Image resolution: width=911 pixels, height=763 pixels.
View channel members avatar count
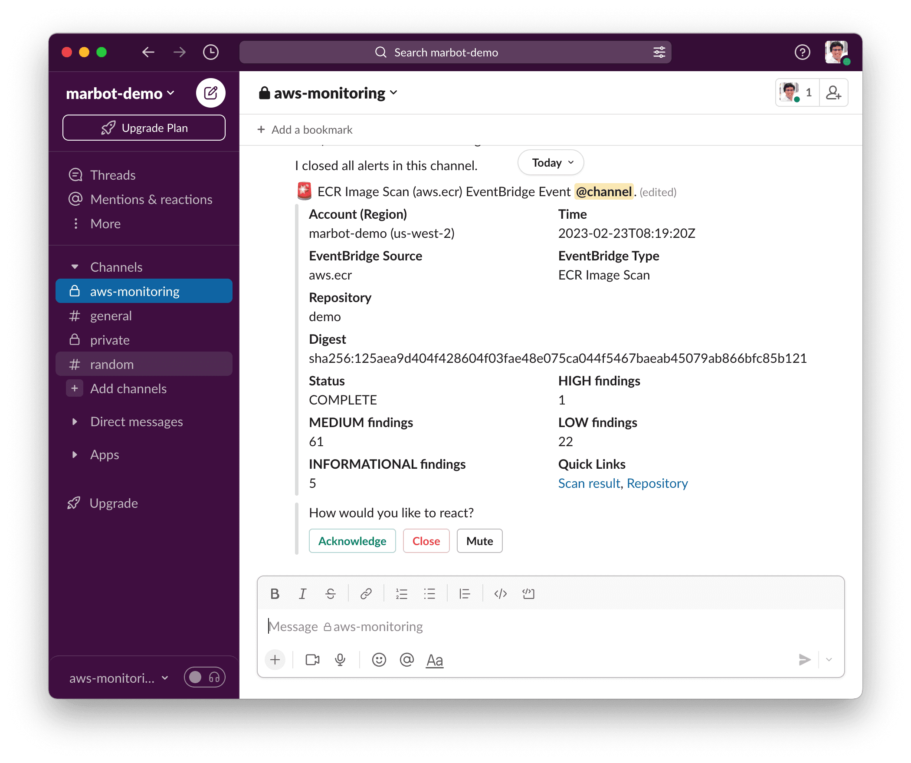coord(797,92)
